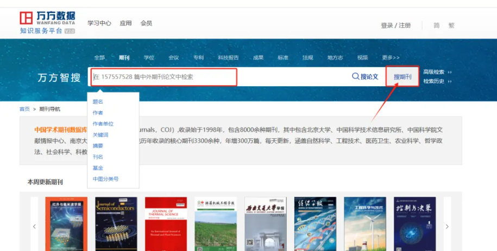Open 控制与决策 journal cover
The image size is (497, 251).
tap(414, 224)
